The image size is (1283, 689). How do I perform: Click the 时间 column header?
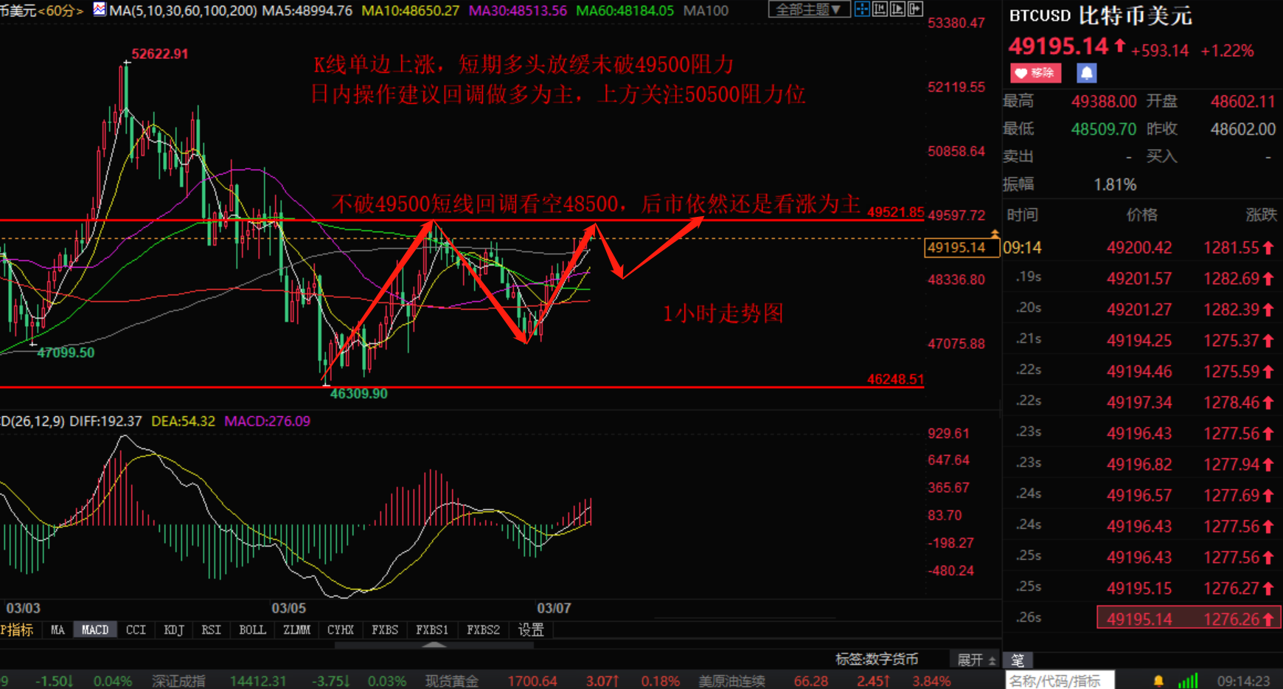coord(1023,215)
